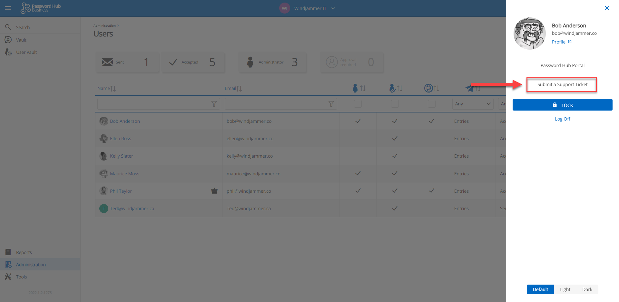Open Reports from the sidebar
The width and height of the screenshot is (619, 302).
(24, 252)
